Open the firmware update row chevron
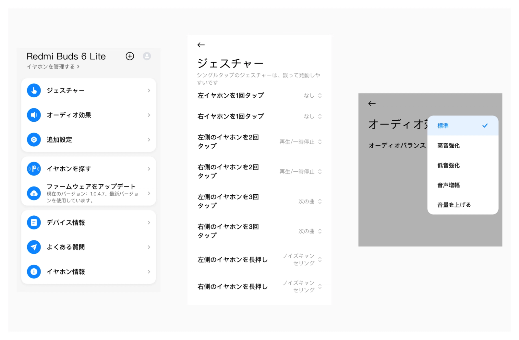 pyautogui.click(x=149, y=193)
